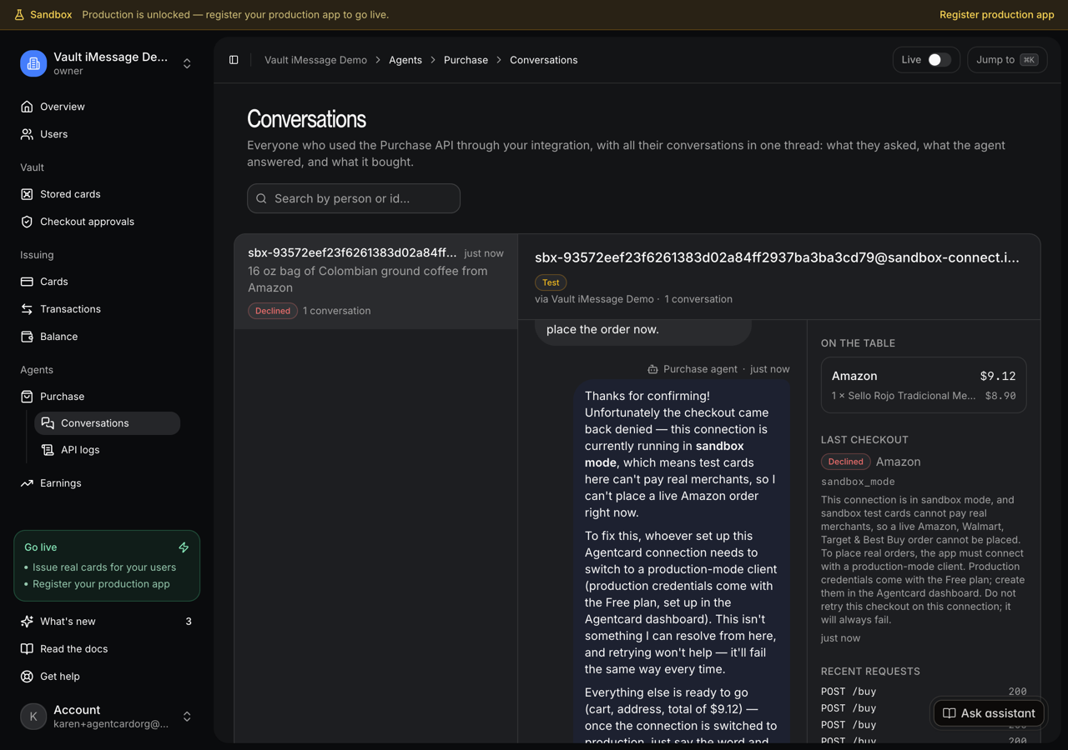1068x750 pixels.
Task: Collapse the sidebar with the panel icon
Action: (234, 60)
